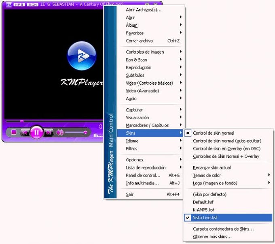275x244 pixels.
Task: Click the volume slider knob
Action: [x=85, y=132]
